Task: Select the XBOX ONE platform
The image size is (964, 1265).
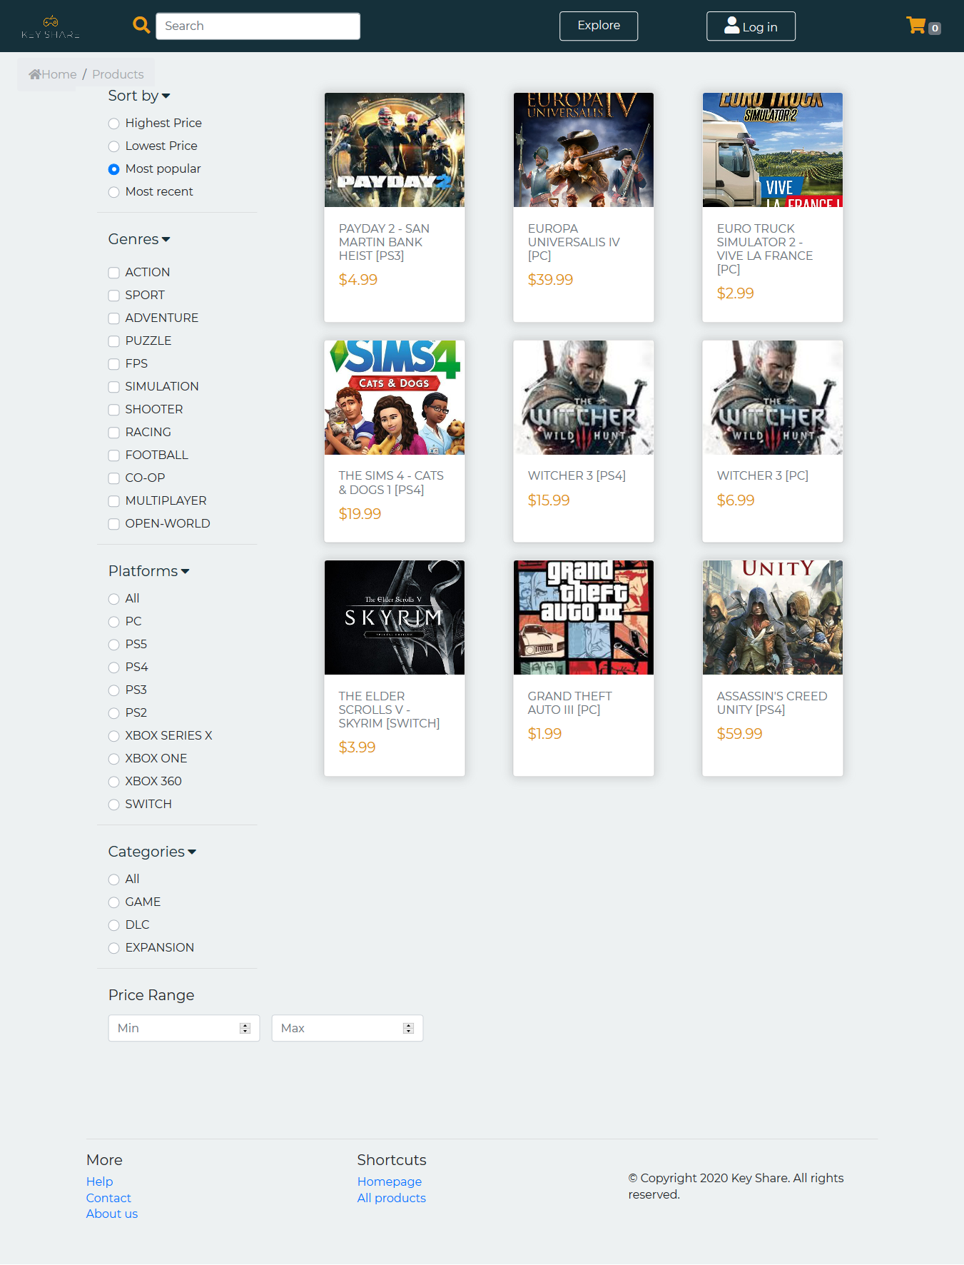Action: (x=114, y=759)
